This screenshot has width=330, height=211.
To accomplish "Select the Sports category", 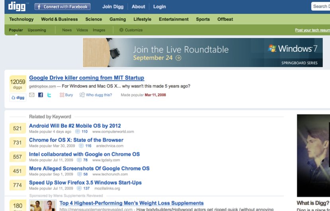I will [203, 20].
